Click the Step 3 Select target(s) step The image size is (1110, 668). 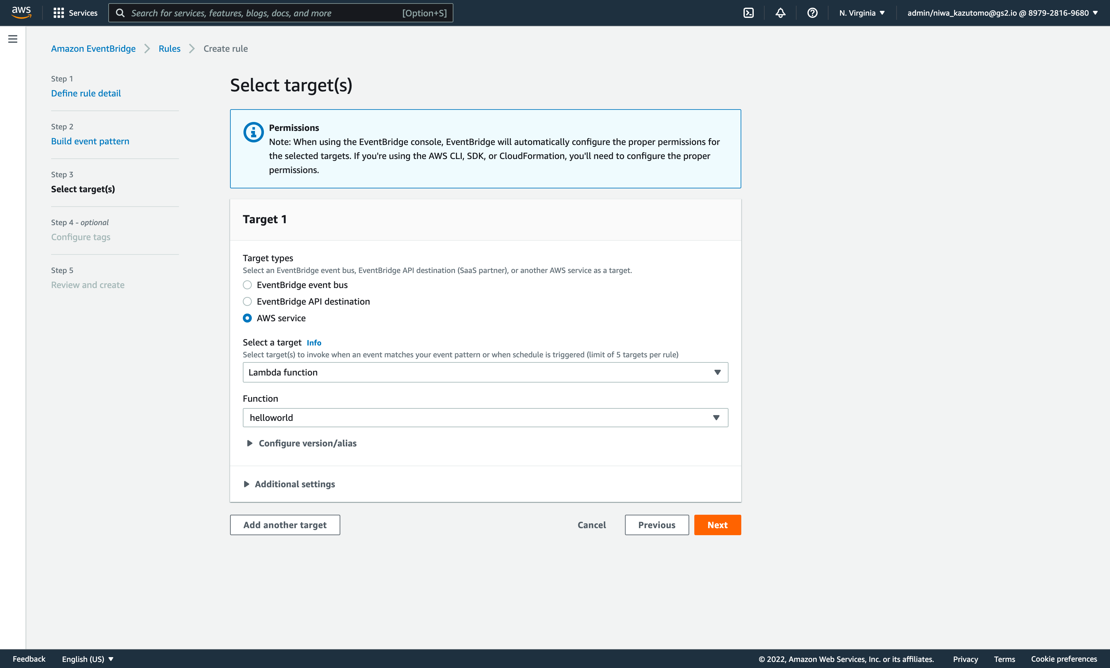coord(83,189)
